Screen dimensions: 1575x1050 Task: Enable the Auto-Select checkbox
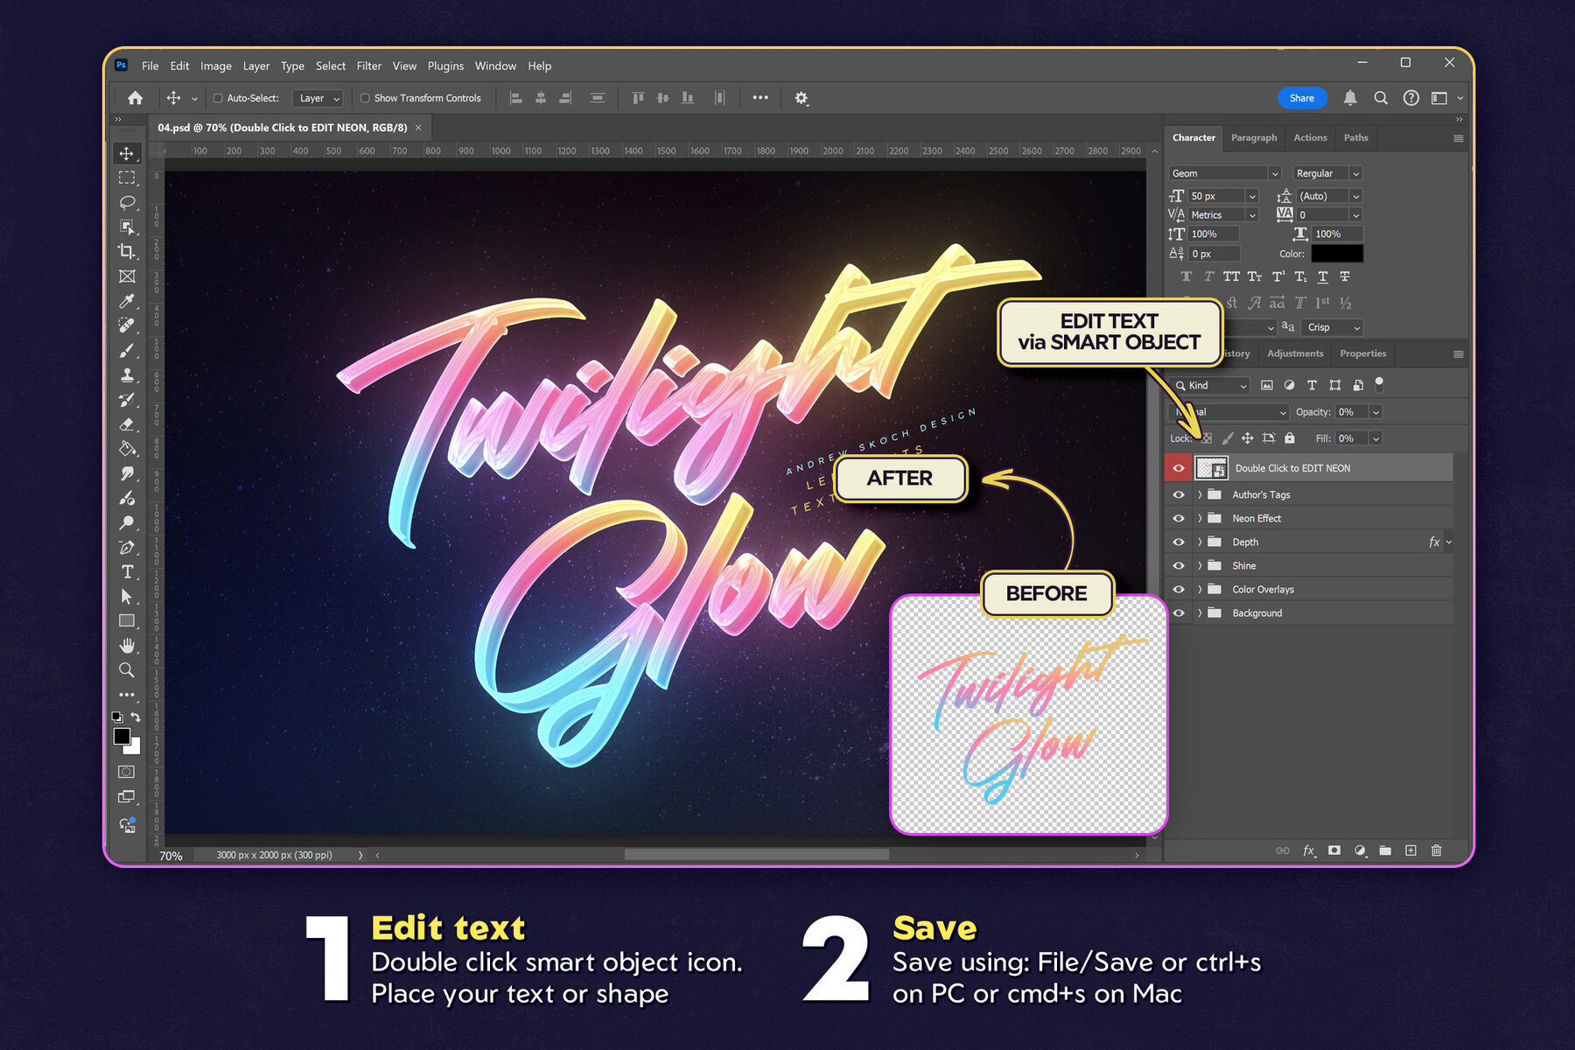(x=216, y=98)
